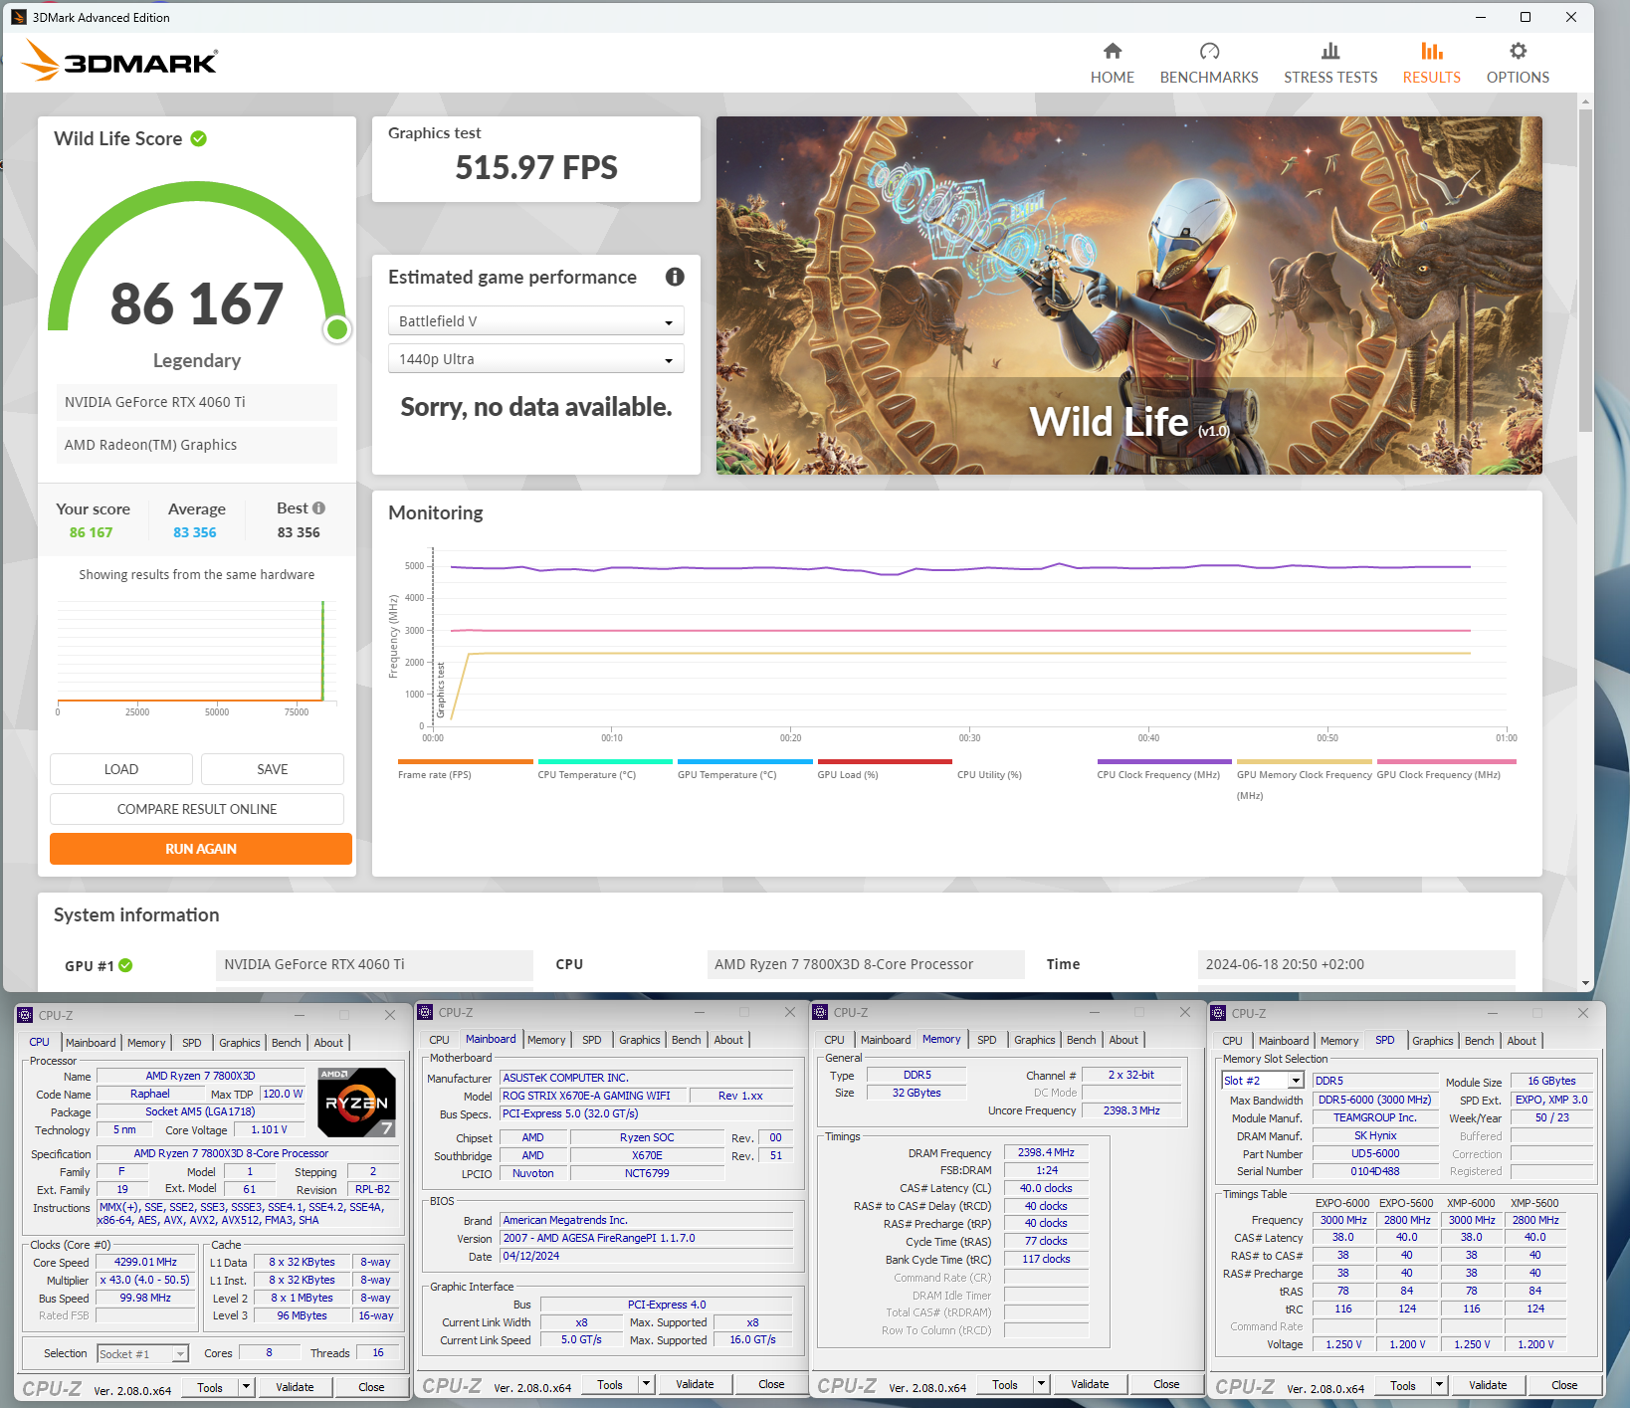Screen dimensions: 1630x1408
Task: Expand the Tools arrow in CPU-Z CPU window
Action: coord(246,1387)
